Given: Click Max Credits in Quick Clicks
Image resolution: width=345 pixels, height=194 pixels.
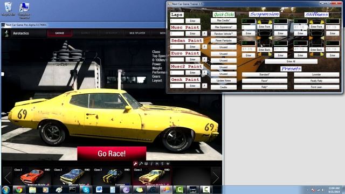Looking at the screenshot, I should point(224,20).
